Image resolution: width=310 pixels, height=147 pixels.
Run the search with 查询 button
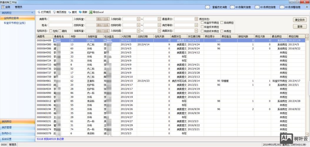(x=300, y=26)
